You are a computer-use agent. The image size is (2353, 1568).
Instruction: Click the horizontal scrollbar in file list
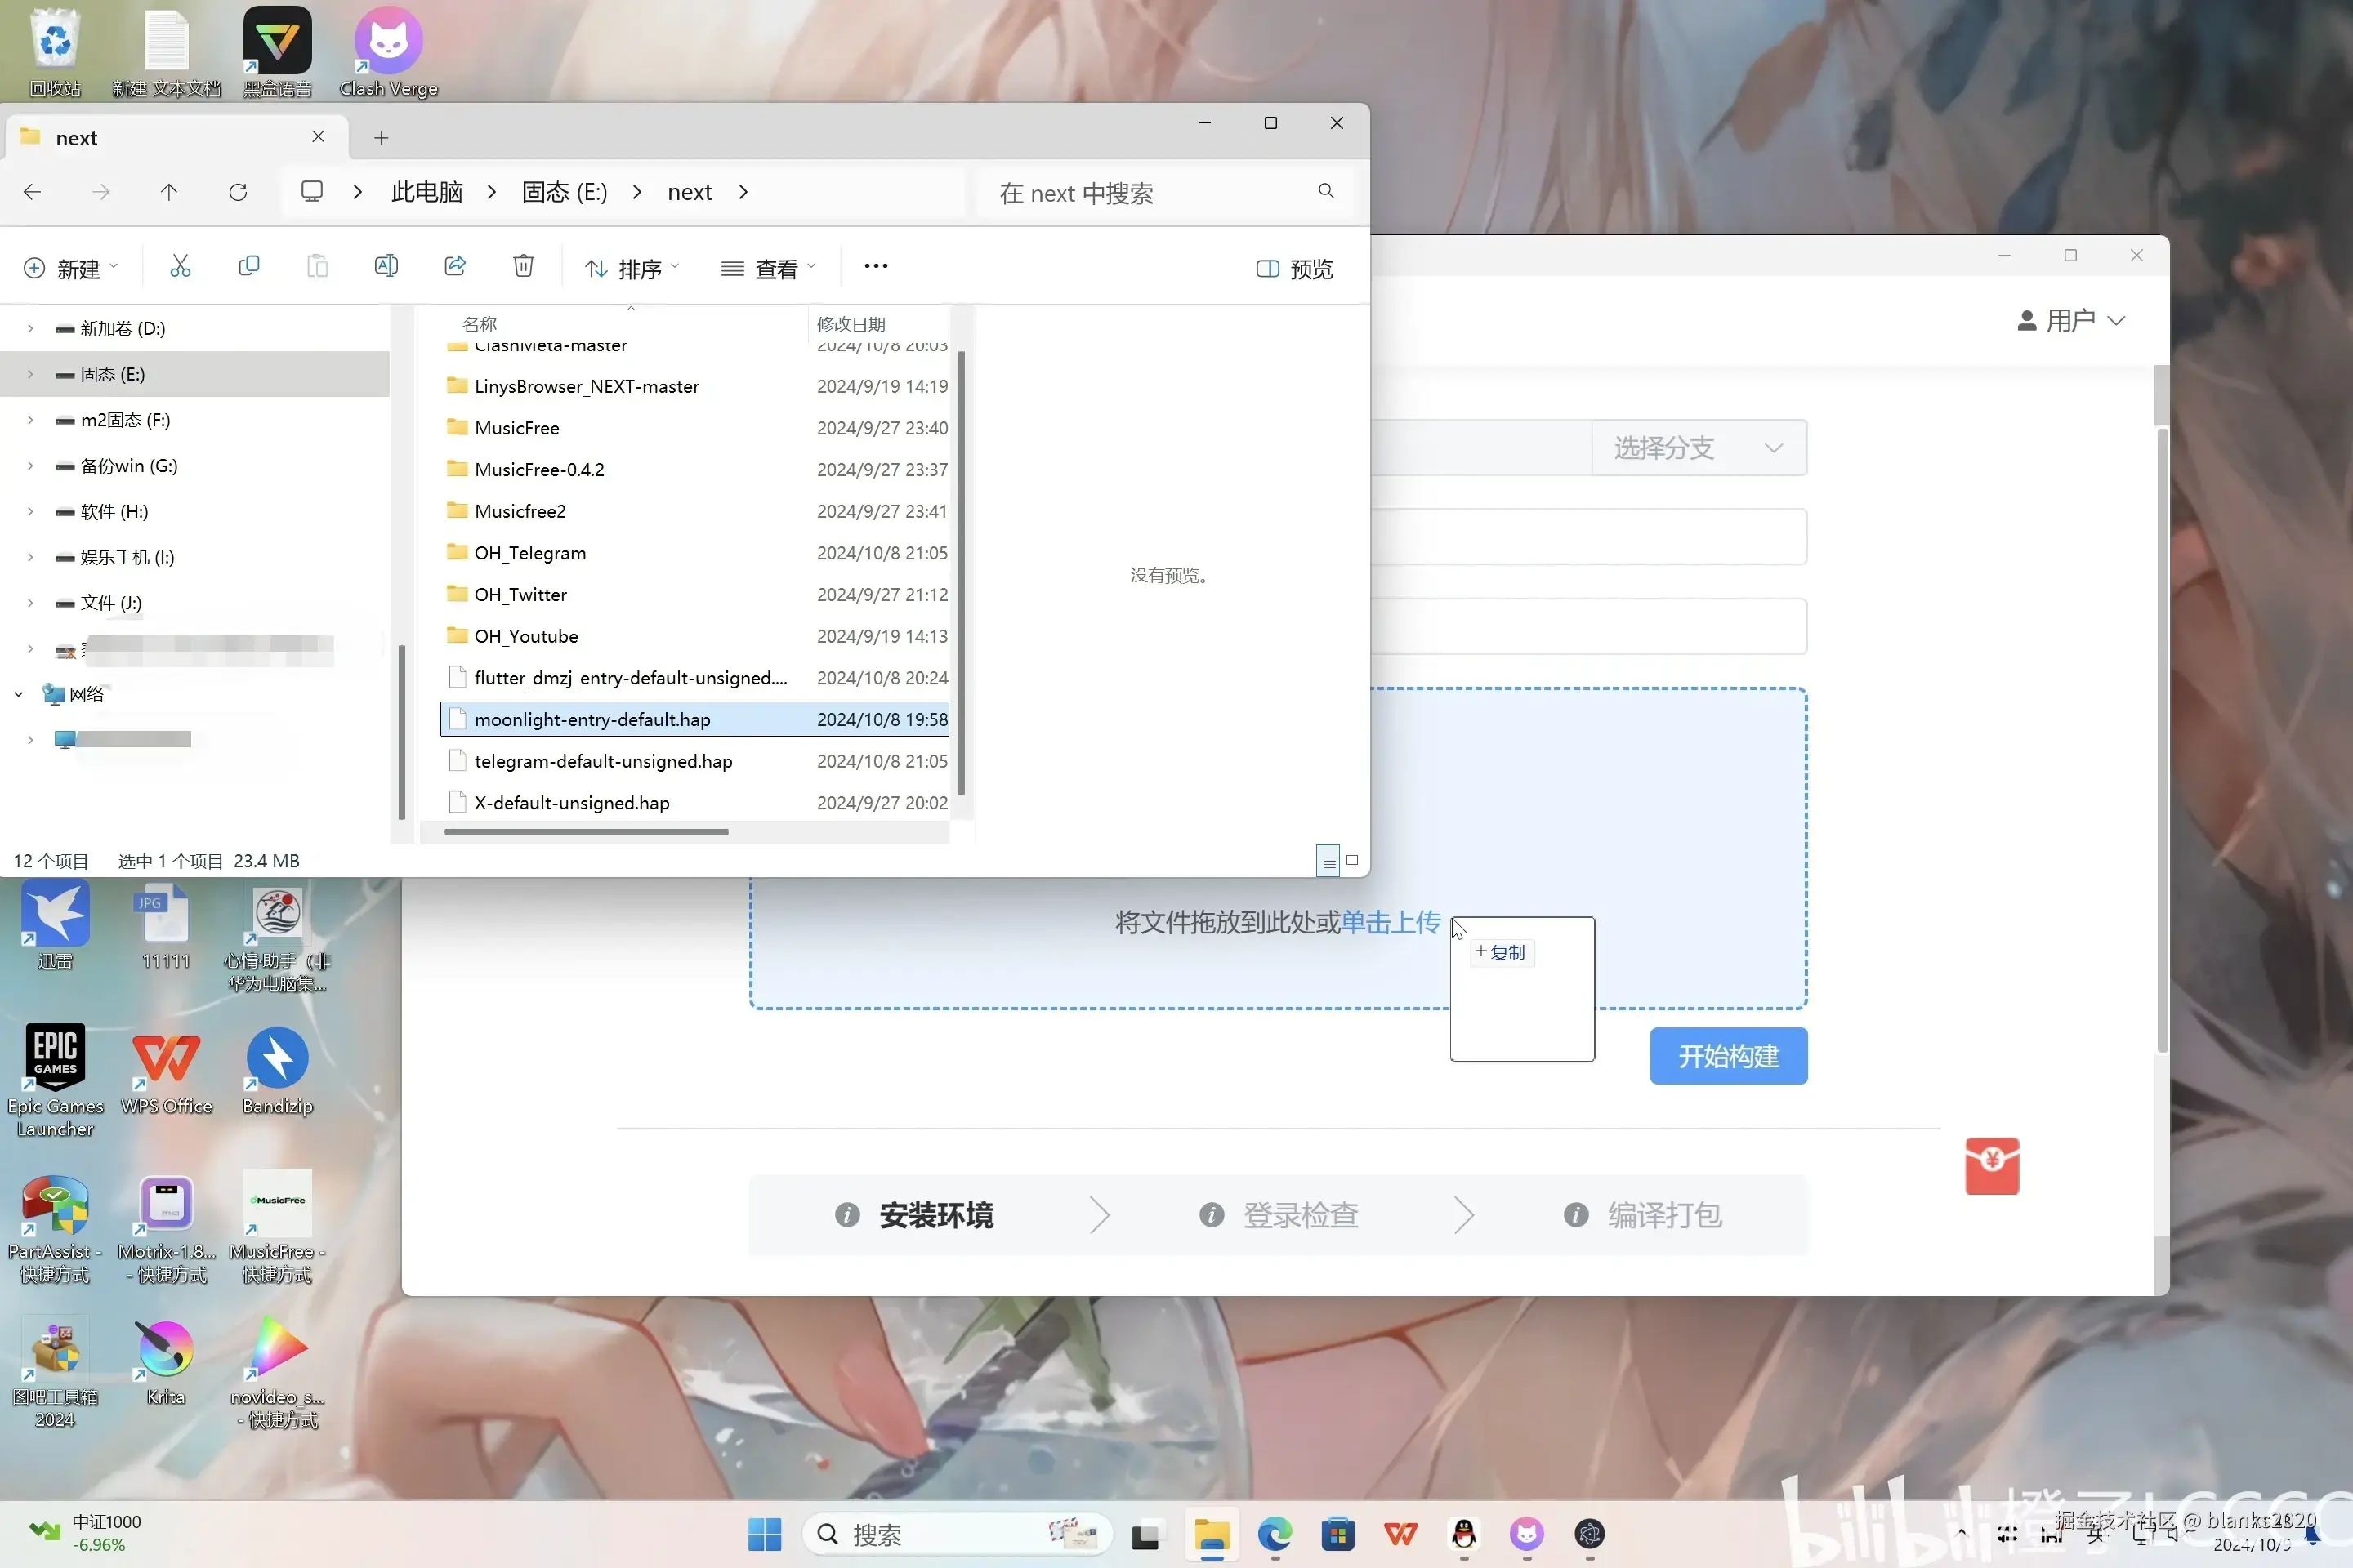tap(587, 832)
